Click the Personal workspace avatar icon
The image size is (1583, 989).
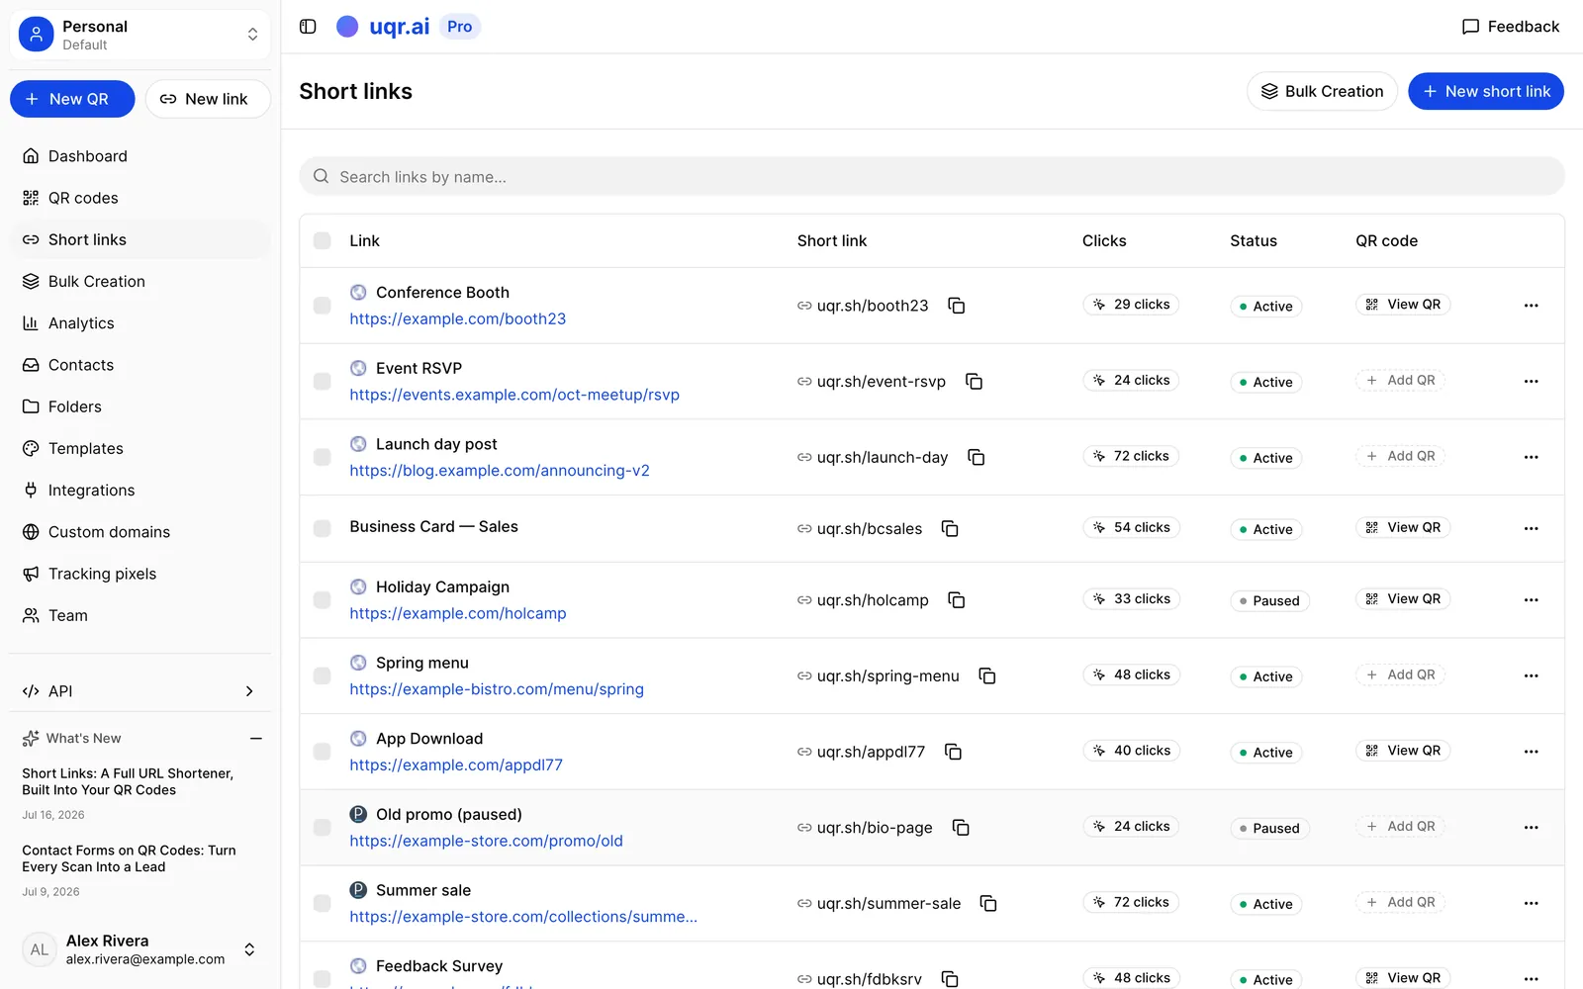(37, 35)
